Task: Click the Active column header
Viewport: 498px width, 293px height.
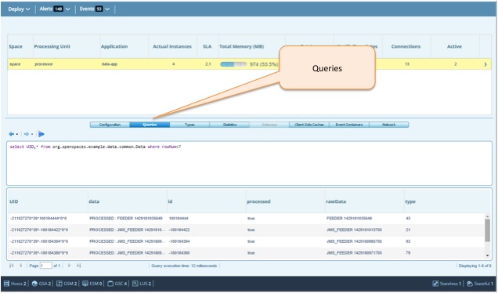Action: (455, 46)
